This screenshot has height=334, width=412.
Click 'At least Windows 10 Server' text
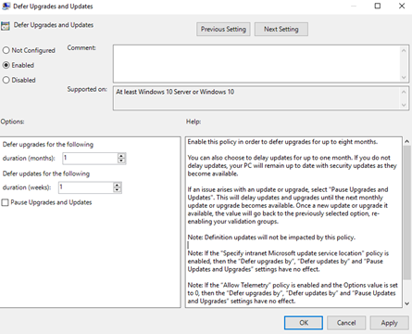[175, 92]
